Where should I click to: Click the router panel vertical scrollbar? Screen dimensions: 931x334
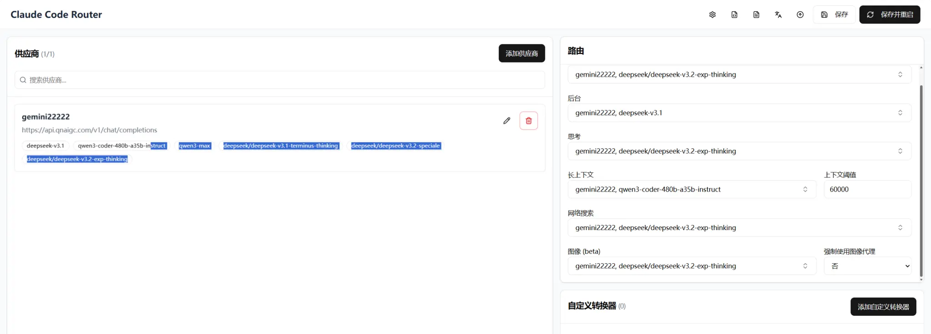pyautogui.click(x=921, y=181)
